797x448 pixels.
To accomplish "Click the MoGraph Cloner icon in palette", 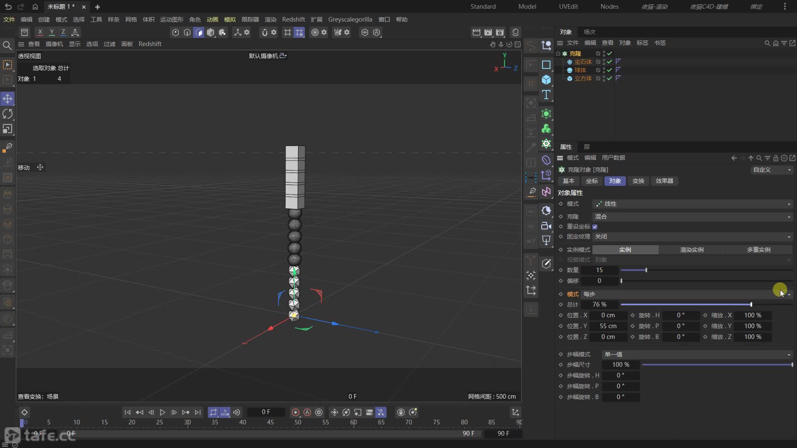I will pos(546,144).
